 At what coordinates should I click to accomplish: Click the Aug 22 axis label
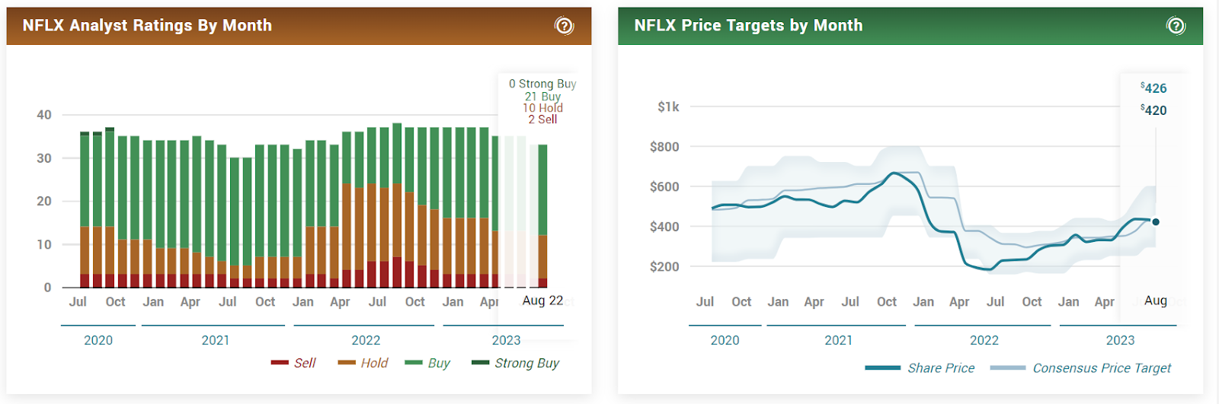point(542,301)
